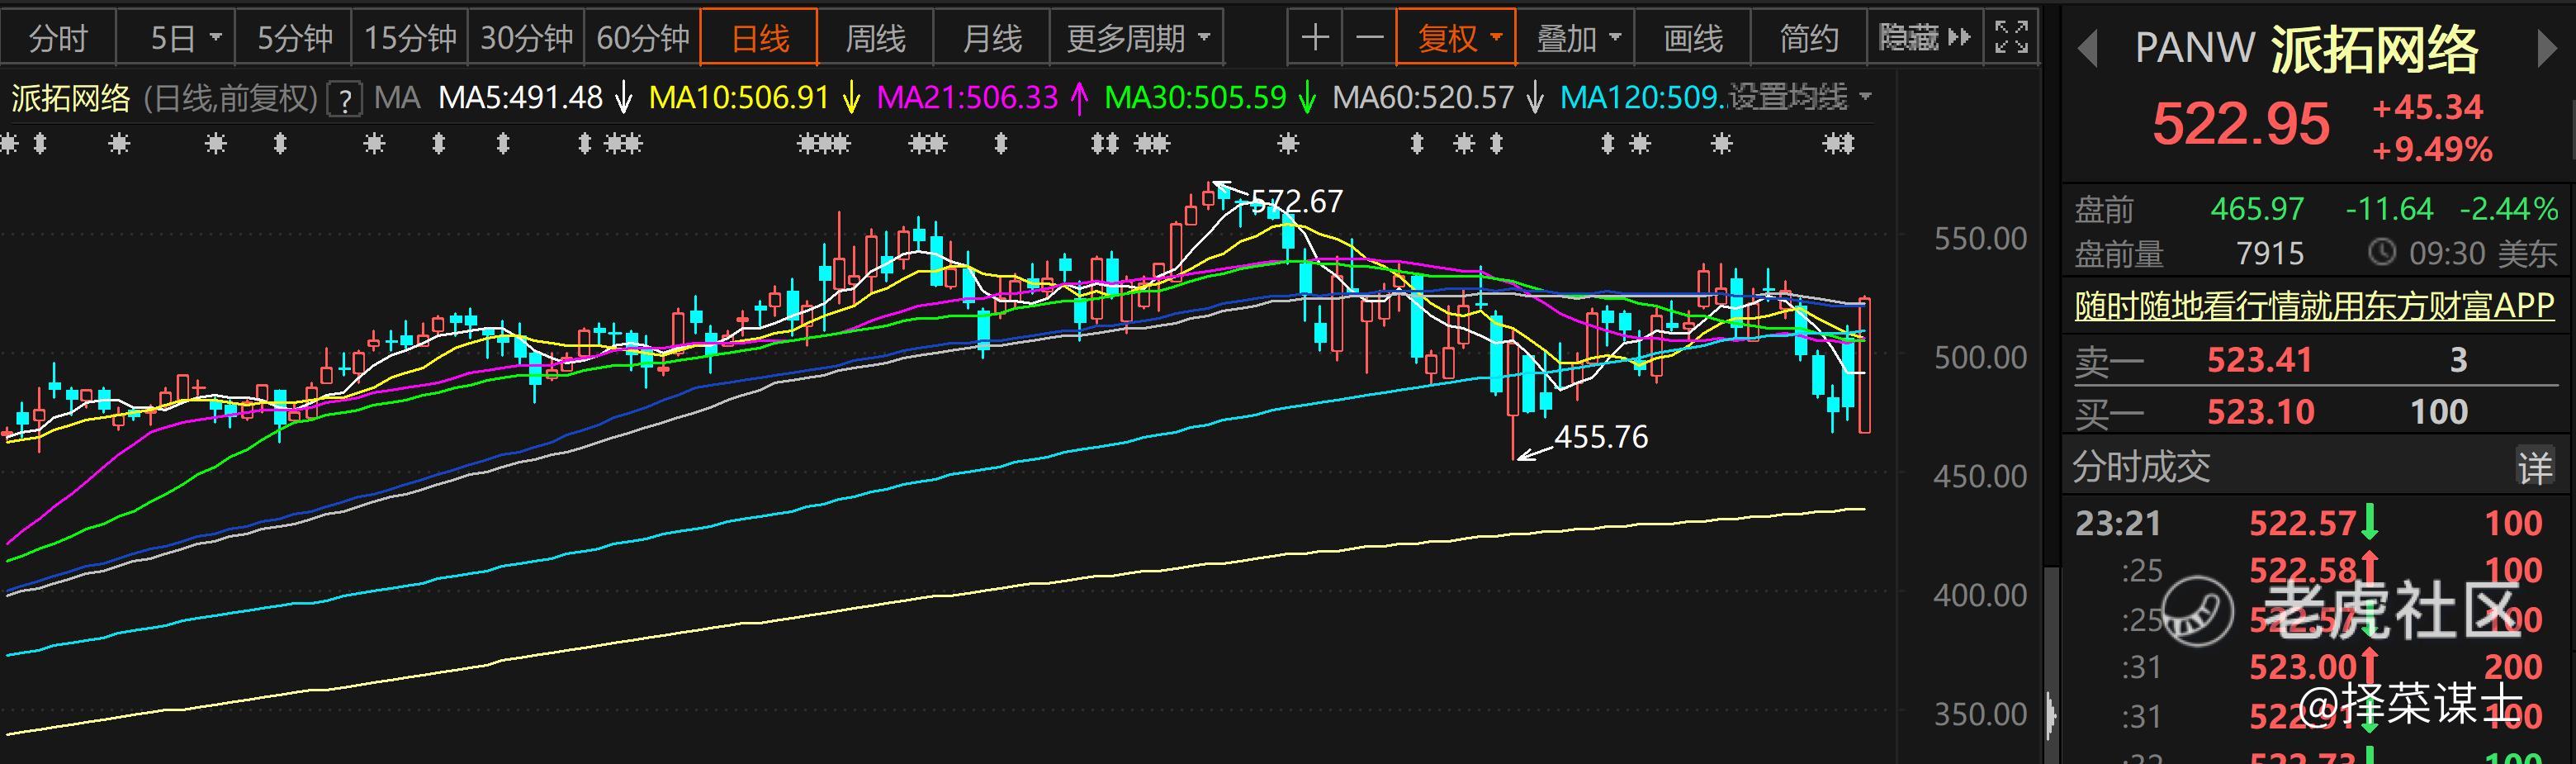Click the MA120 indicator value
The width and height of the screenshot is (2576, 764).
pyautogui.click(x=1642, y=97)
